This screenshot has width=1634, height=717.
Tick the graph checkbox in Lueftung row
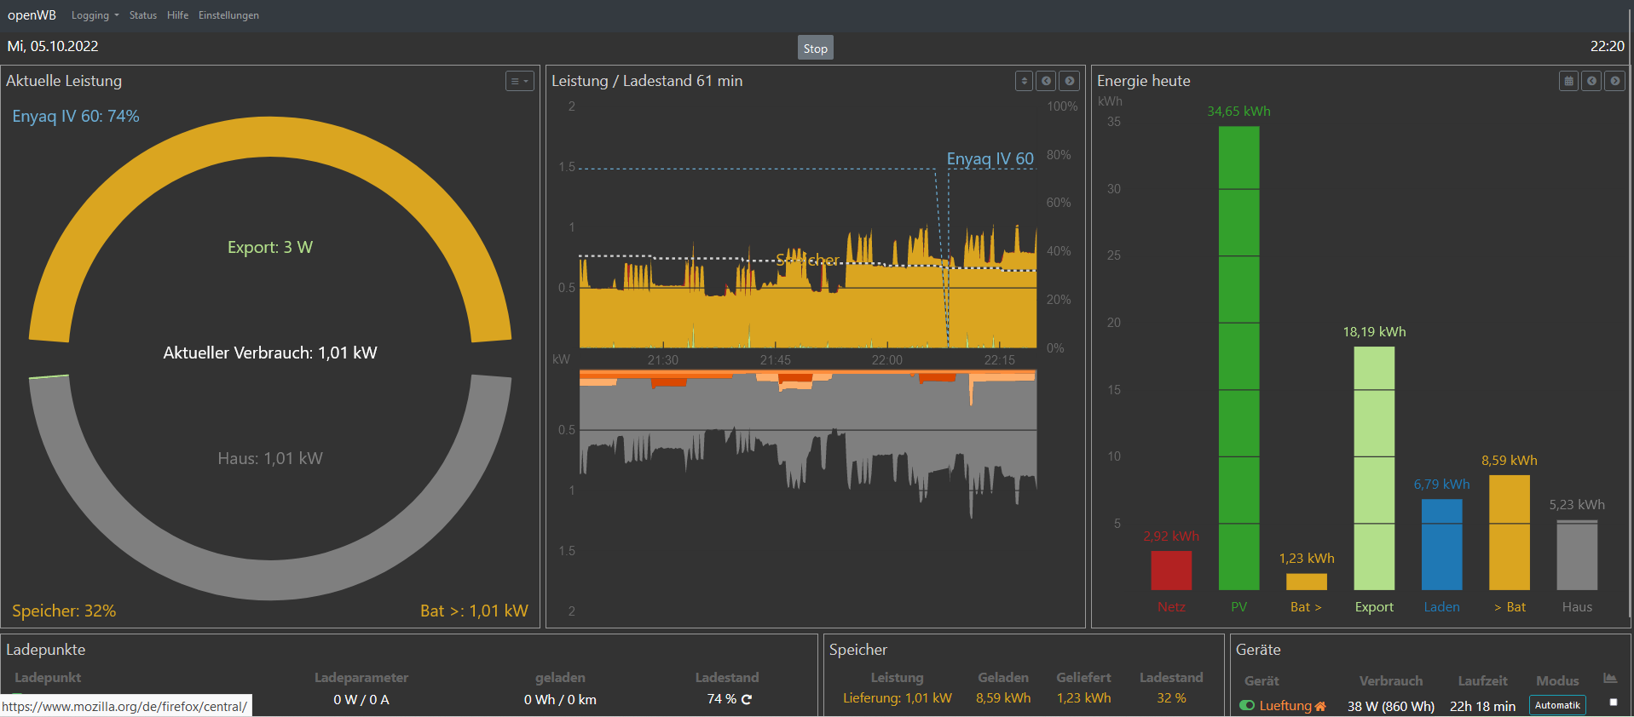click(x=1613, y=703)
